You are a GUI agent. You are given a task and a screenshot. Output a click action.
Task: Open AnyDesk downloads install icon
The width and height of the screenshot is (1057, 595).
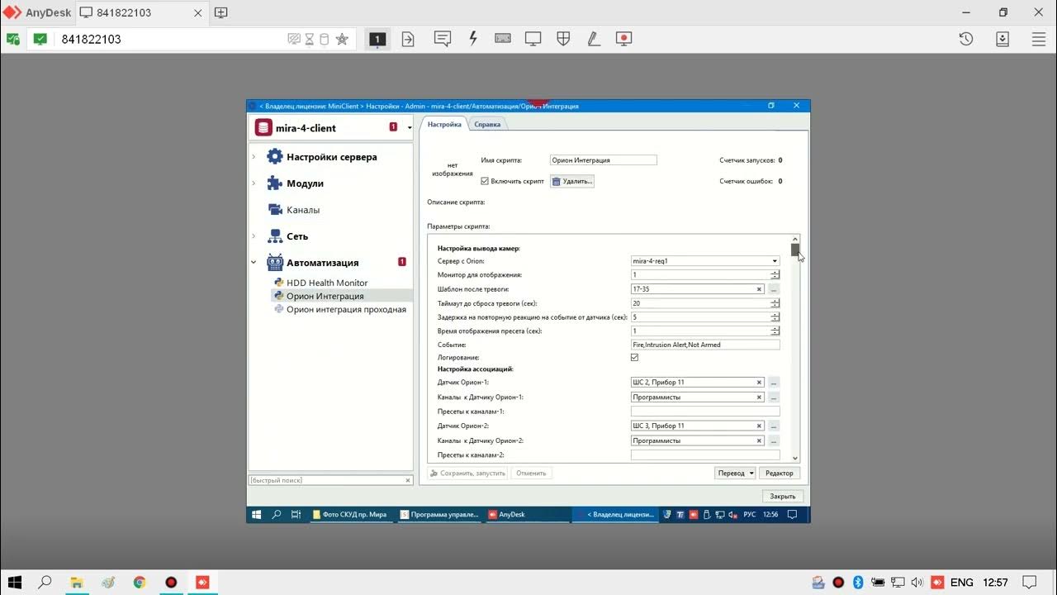click(x=1002, y=39)
